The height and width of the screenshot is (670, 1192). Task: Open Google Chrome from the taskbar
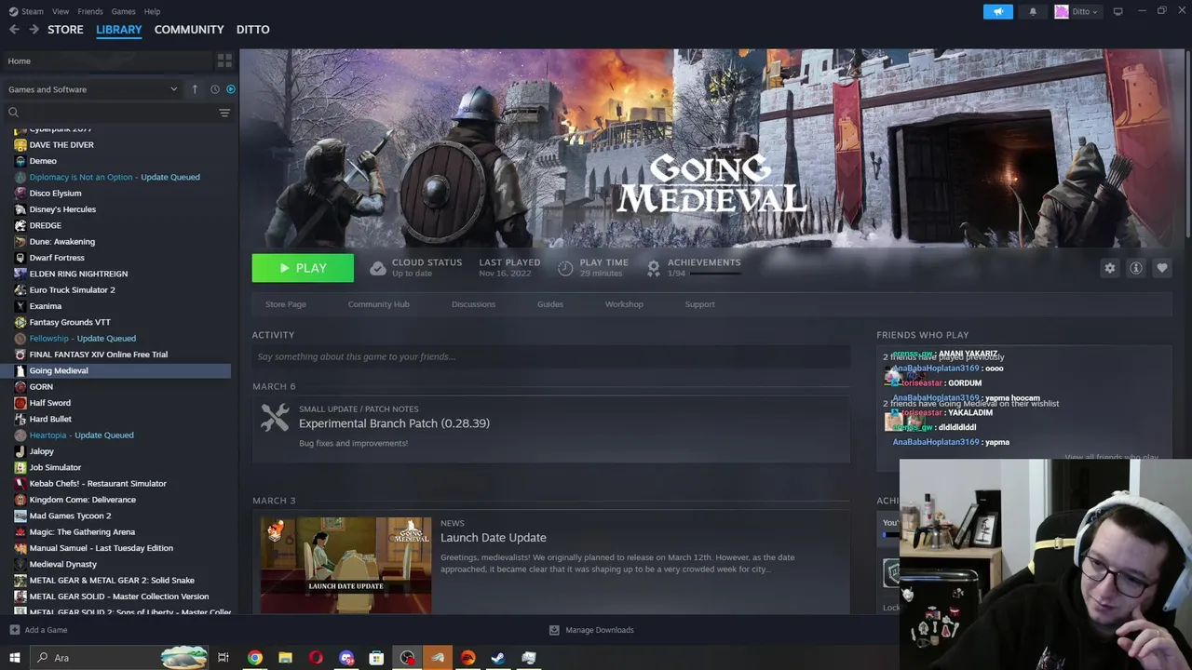[254, 658]
